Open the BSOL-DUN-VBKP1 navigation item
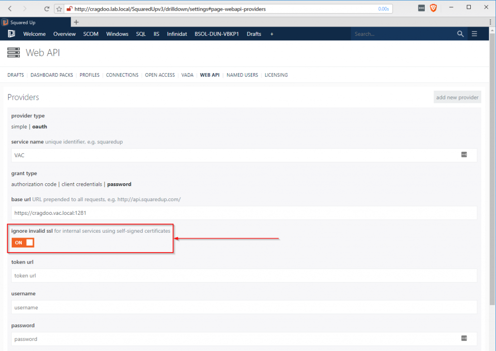 (x=217, y=34)
